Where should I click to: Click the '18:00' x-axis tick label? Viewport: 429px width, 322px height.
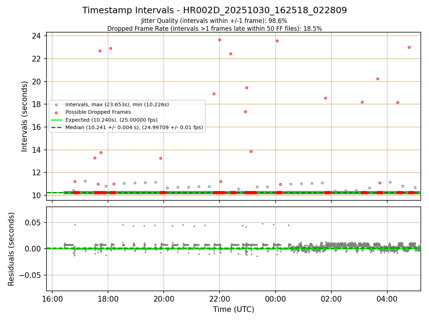pyautogui.click(x=108, y=298)
